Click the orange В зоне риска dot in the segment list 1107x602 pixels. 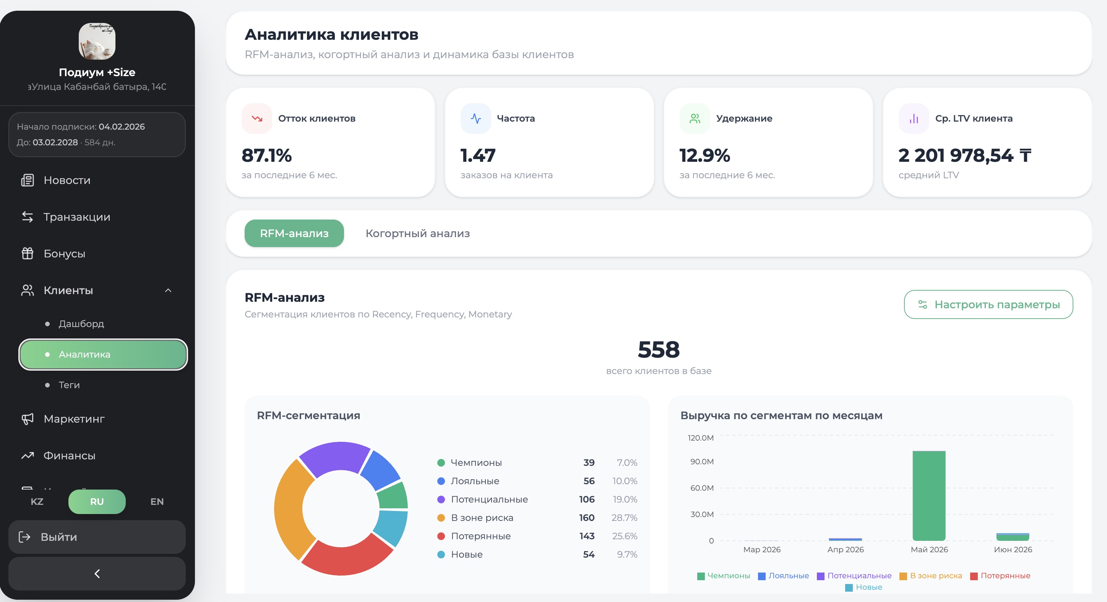pyautogui.click(x=441, y=518)
